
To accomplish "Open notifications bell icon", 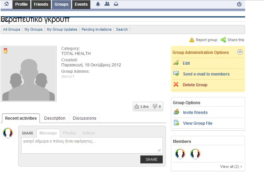I will 98,4.
